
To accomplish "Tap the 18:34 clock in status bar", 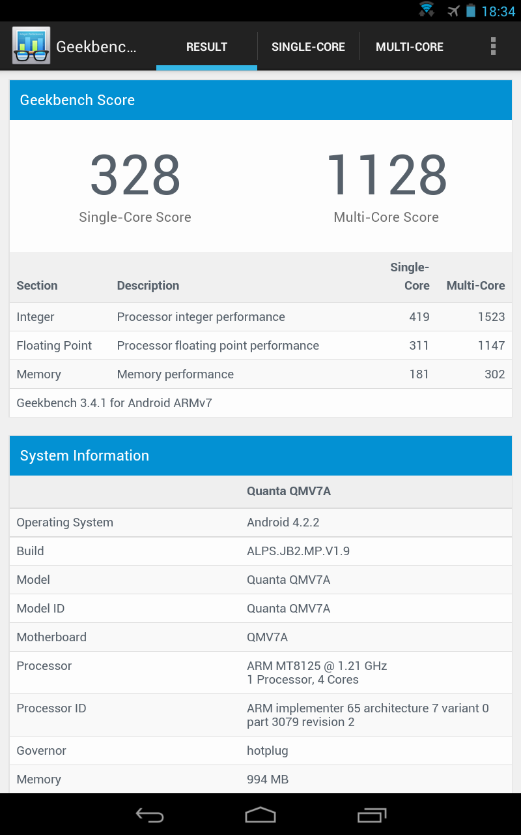I will (498, 12).
